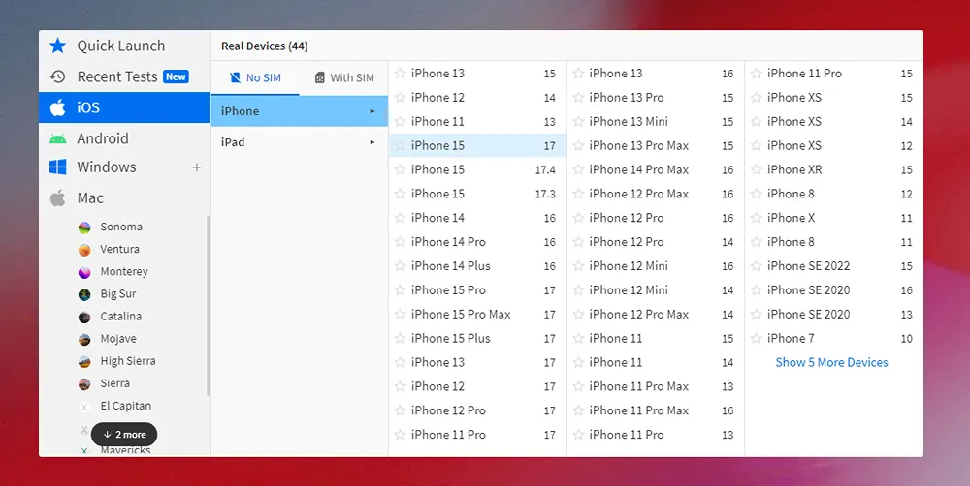Click the star icon for iPhone 7
The width and height of the screenshot is (970, 486).
756,338
